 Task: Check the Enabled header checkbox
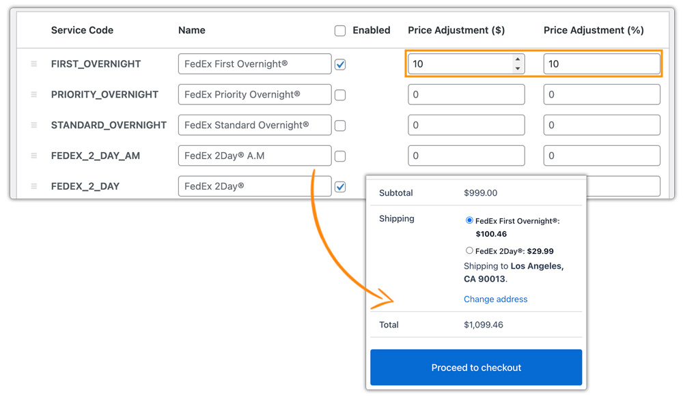(x=339, y=30)
